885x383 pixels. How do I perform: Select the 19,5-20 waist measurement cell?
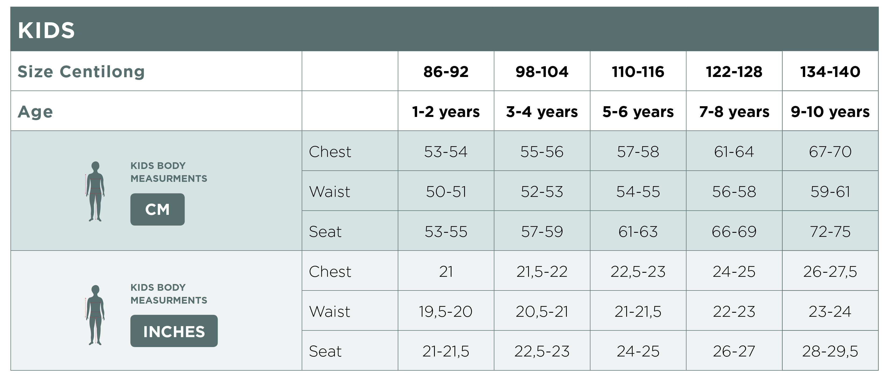tap(446, 311)
